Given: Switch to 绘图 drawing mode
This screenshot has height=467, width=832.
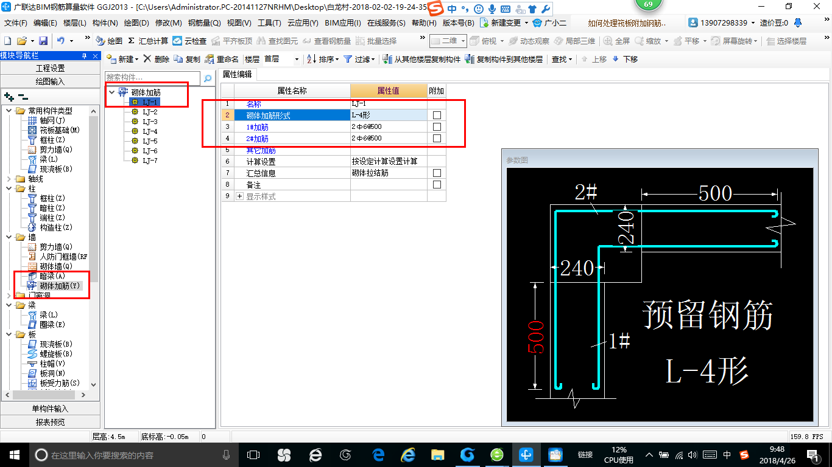Looking at the screenshot, I should (110, 41).
